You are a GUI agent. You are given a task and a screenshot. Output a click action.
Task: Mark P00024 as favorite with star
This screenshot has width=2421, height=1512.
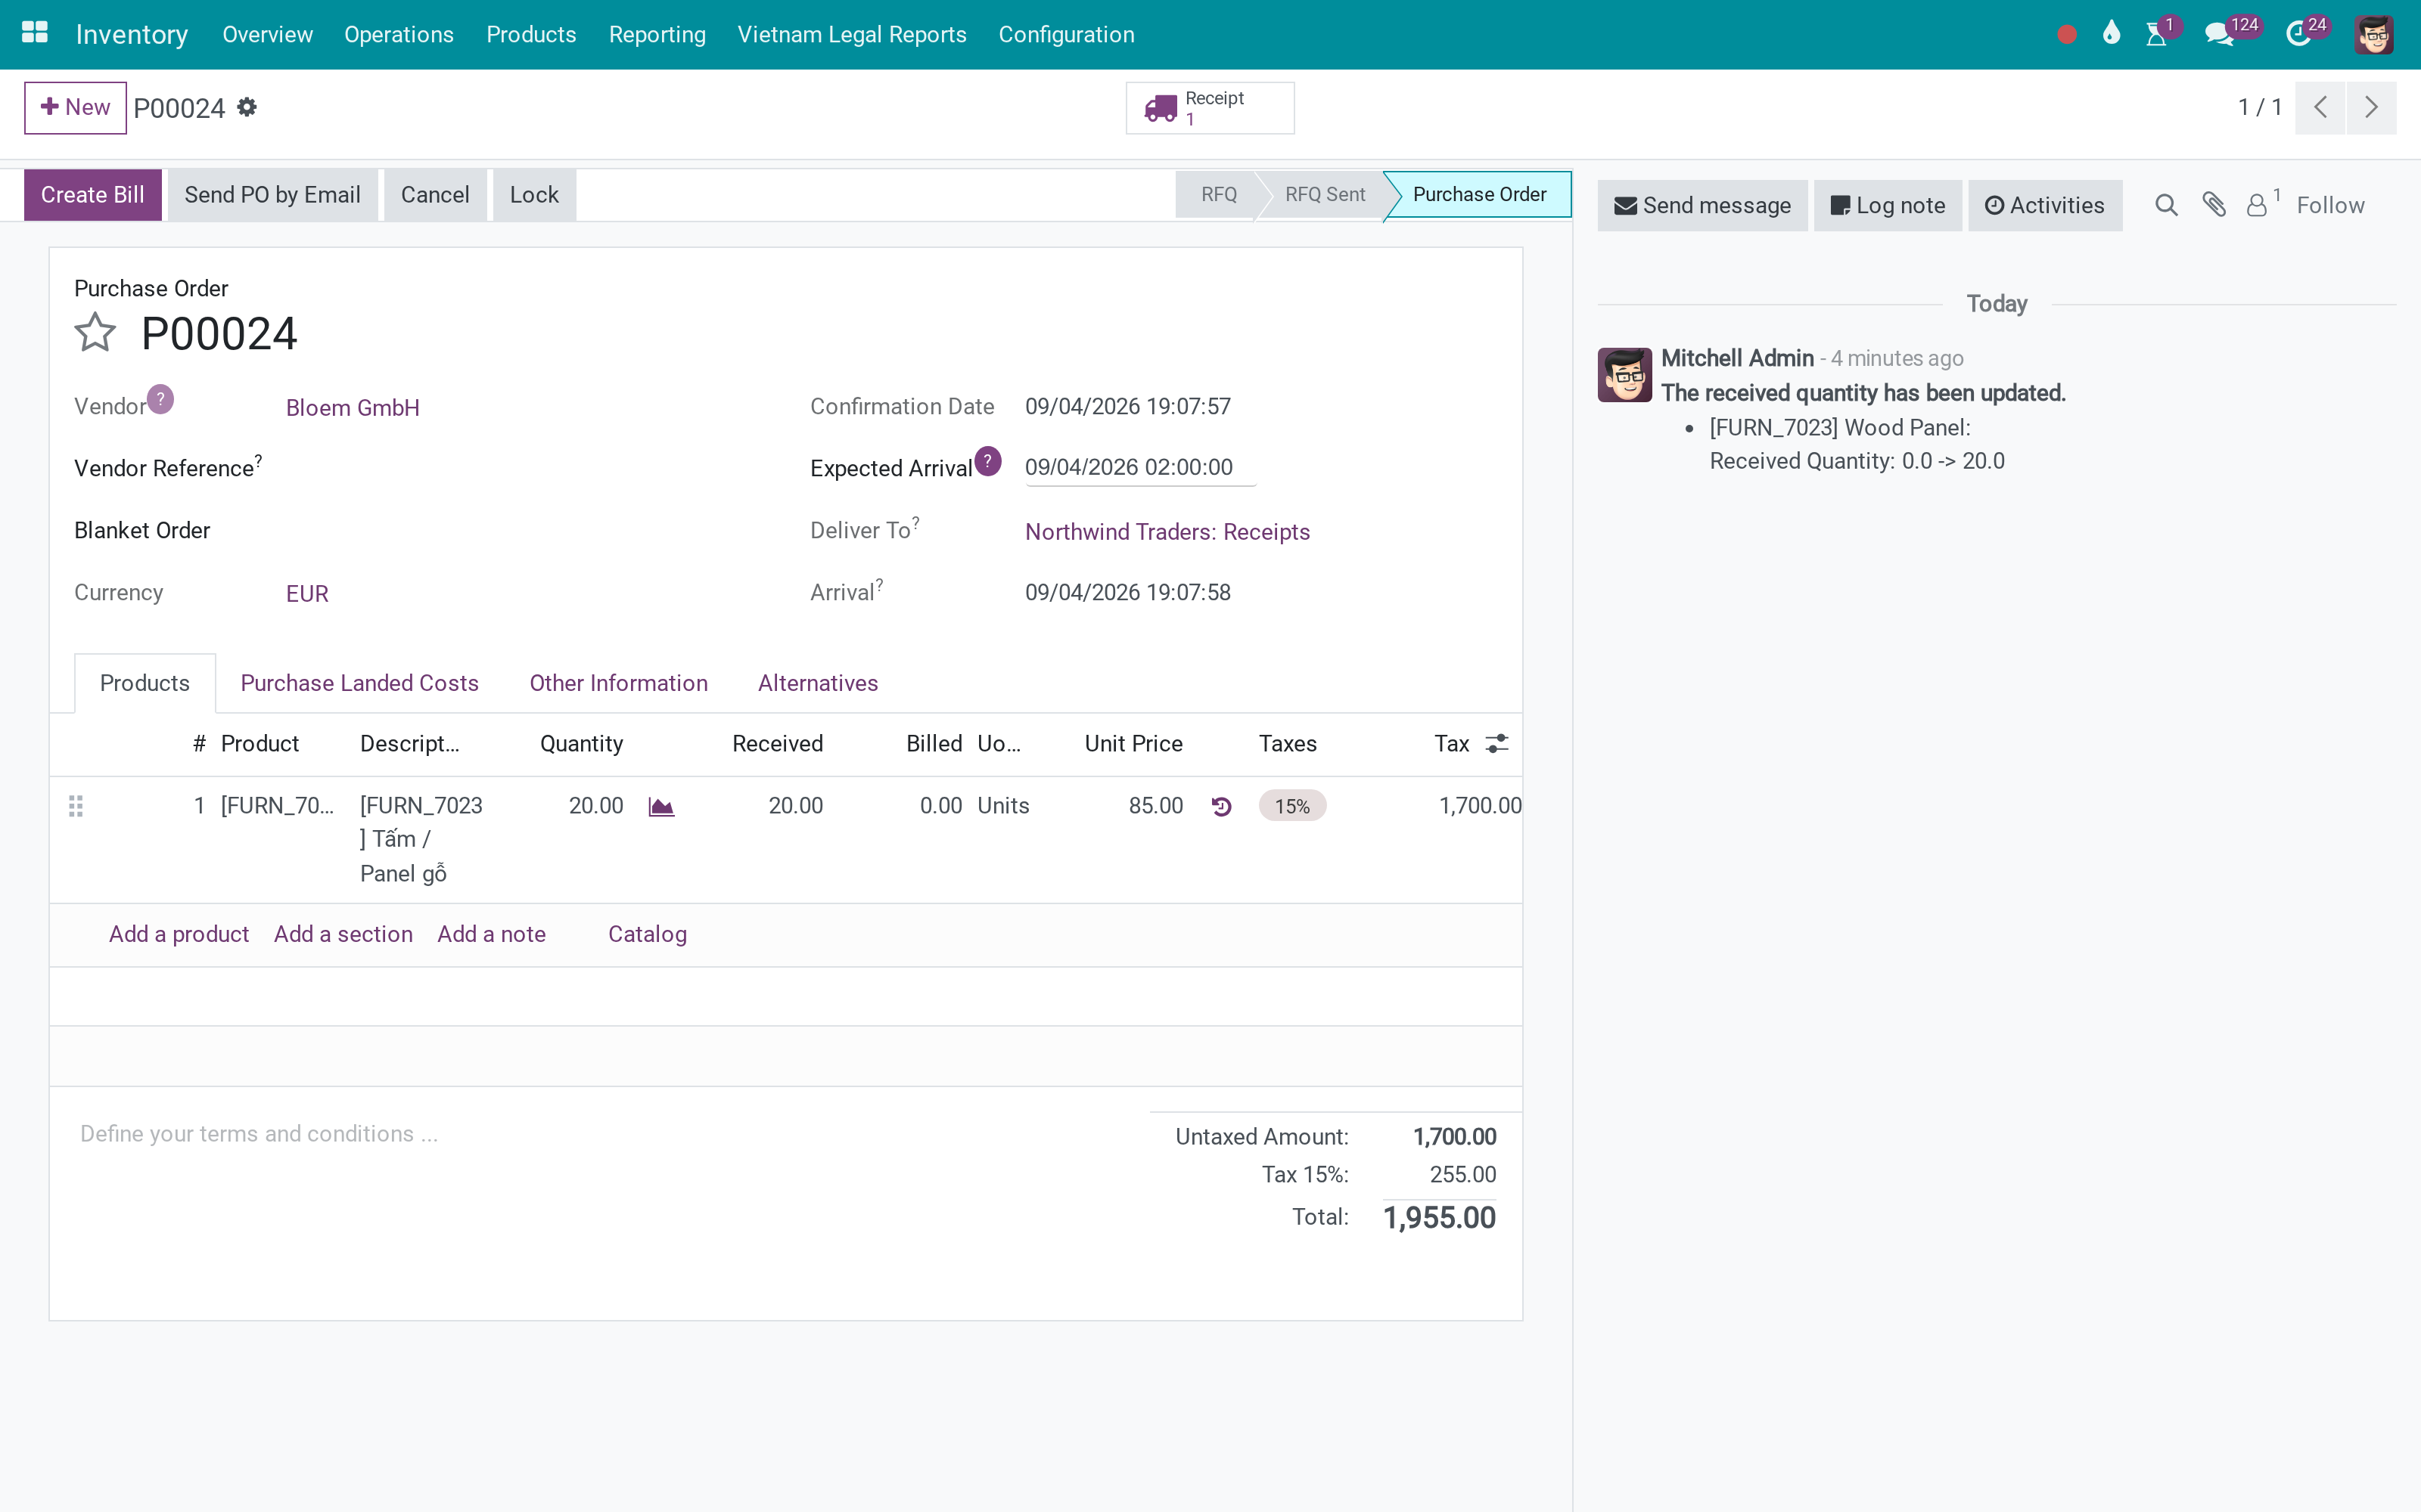[x=95, y=333]
